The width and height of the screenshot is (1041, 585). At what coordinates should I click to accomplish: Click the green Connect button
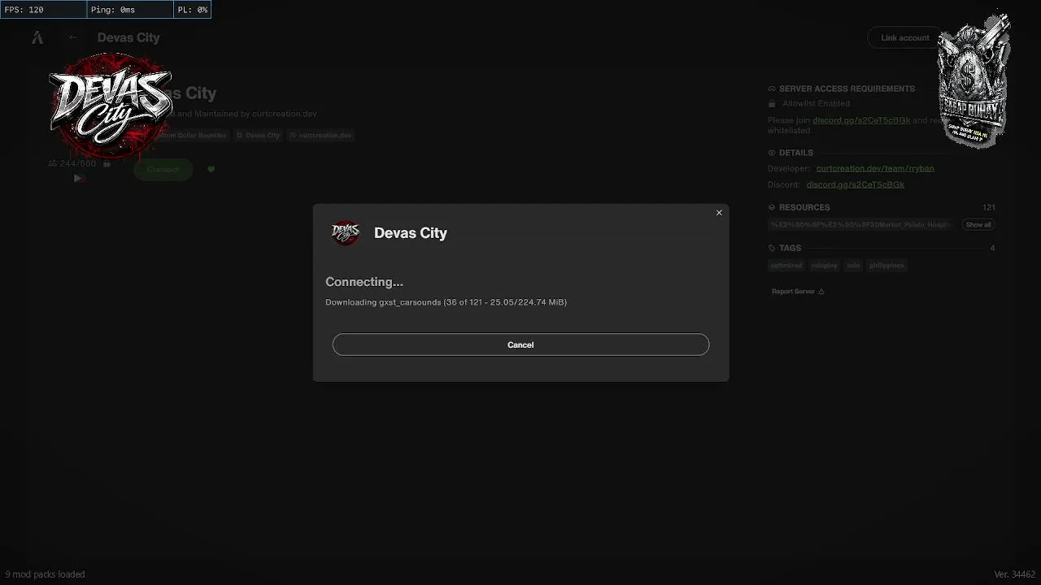click(x=163, y=169)
